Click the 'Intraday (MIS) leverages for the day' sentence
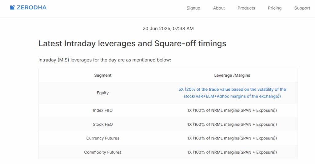This screenshot has width=315, height=164. [105, 60]
